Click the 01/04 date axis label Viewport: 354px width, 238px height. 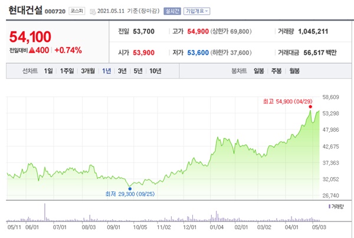point(217,227)
